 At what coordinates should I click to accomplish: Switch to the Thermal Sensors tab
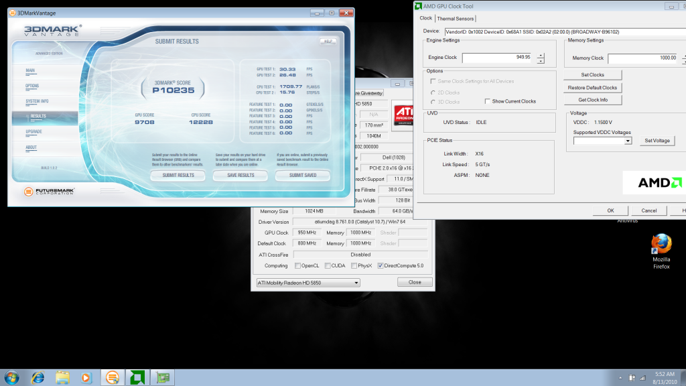pyautogui.click(x=455, y=18)
